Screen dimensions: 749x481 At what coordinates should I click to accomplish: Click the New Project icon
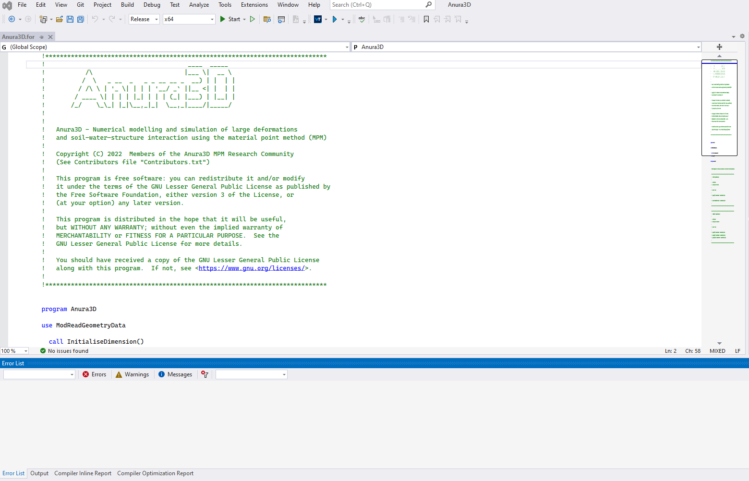tap(43, 19)
